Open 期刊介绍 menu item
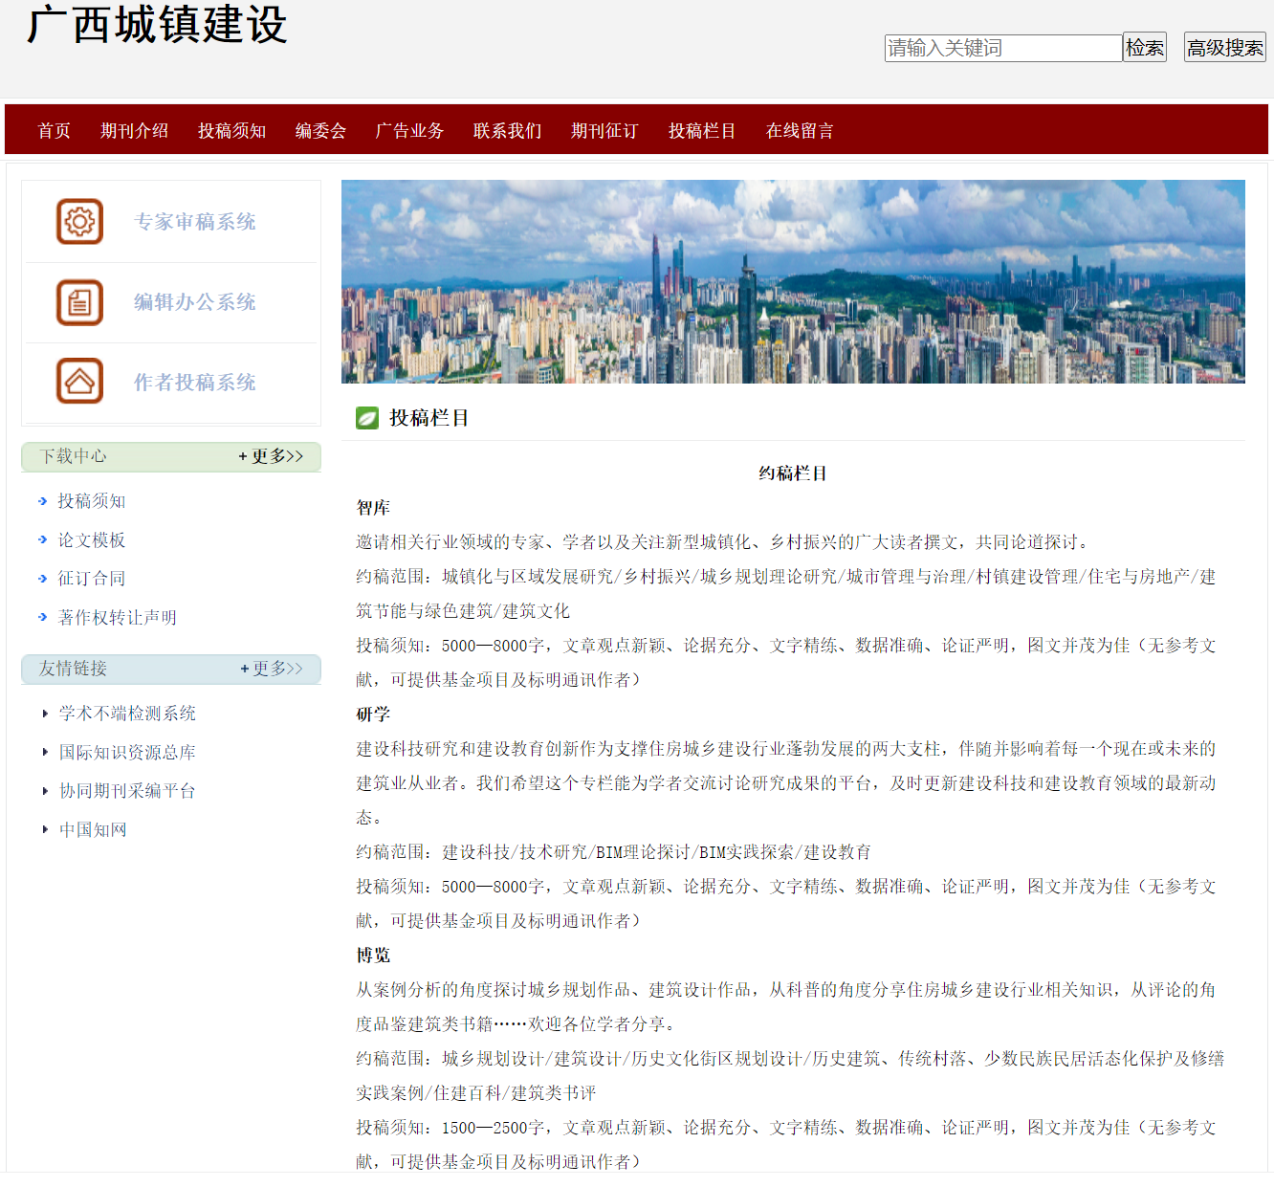1274x1187 pixels. (x=135, y=131)
